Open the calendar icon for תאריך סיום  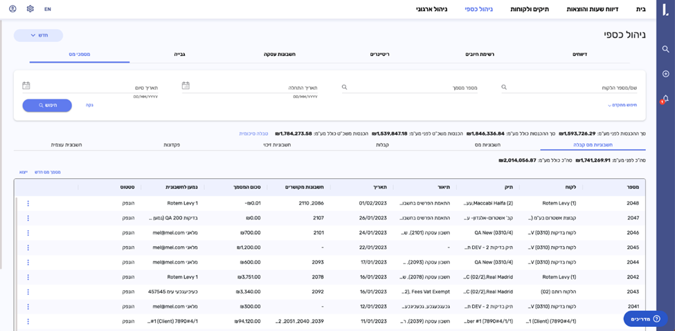pos(26,86)
